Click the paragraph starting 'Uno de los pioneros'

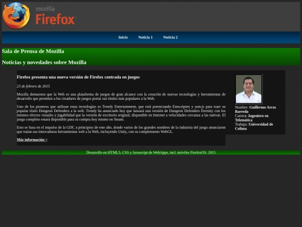[x=121, y=113]
